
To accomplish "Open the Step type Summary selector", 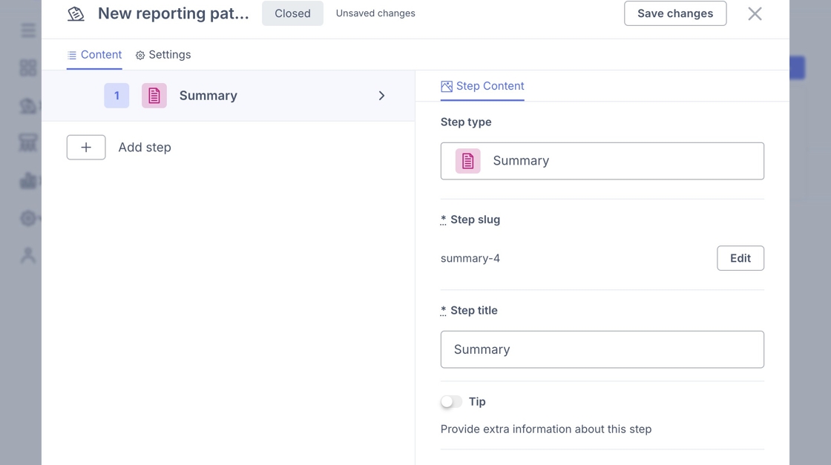I will pyautogui.click(x=602, y=161).
